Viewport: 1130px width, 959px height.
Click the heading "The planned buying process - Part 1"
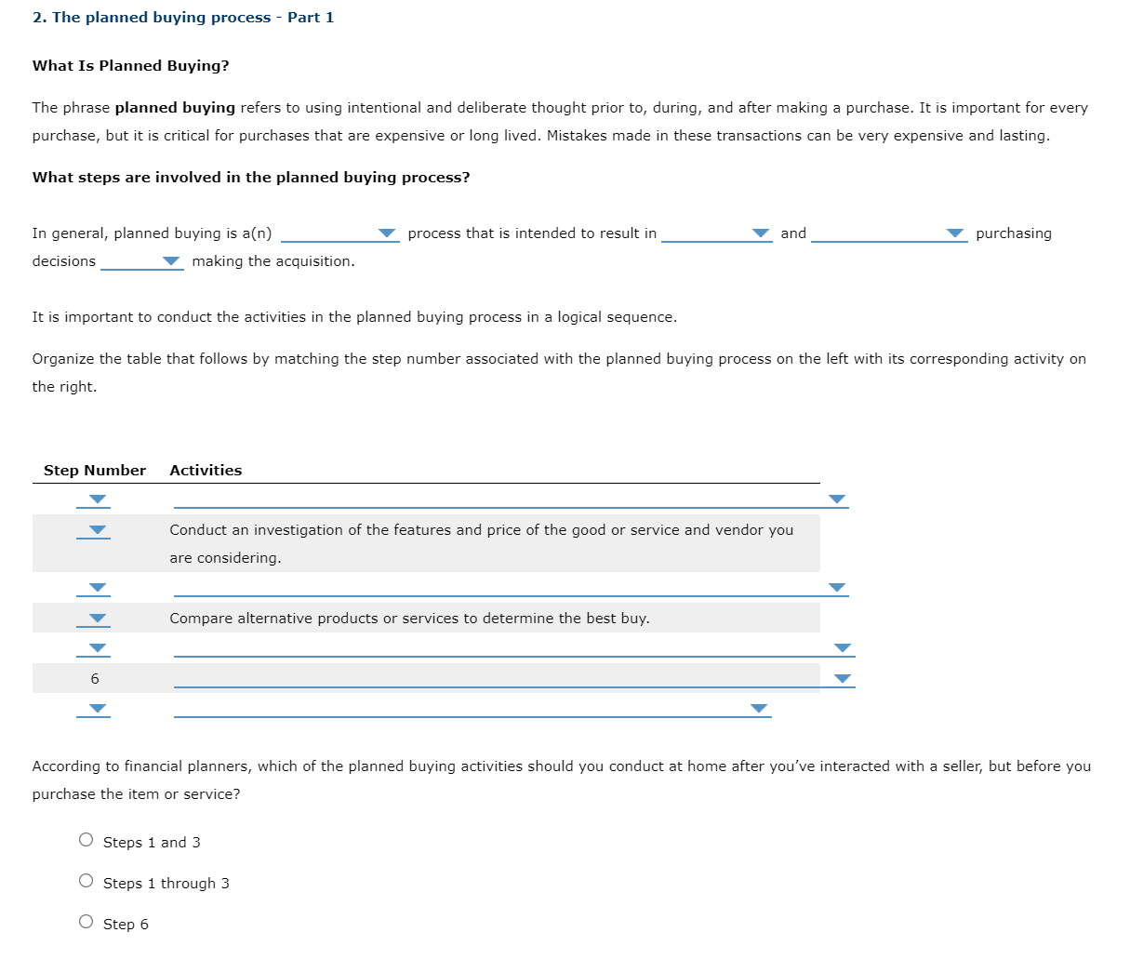[x=182, y=17]
